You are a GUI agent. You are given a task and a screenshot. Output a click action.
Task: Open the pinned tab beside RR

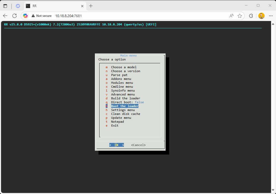pos(18,6)
